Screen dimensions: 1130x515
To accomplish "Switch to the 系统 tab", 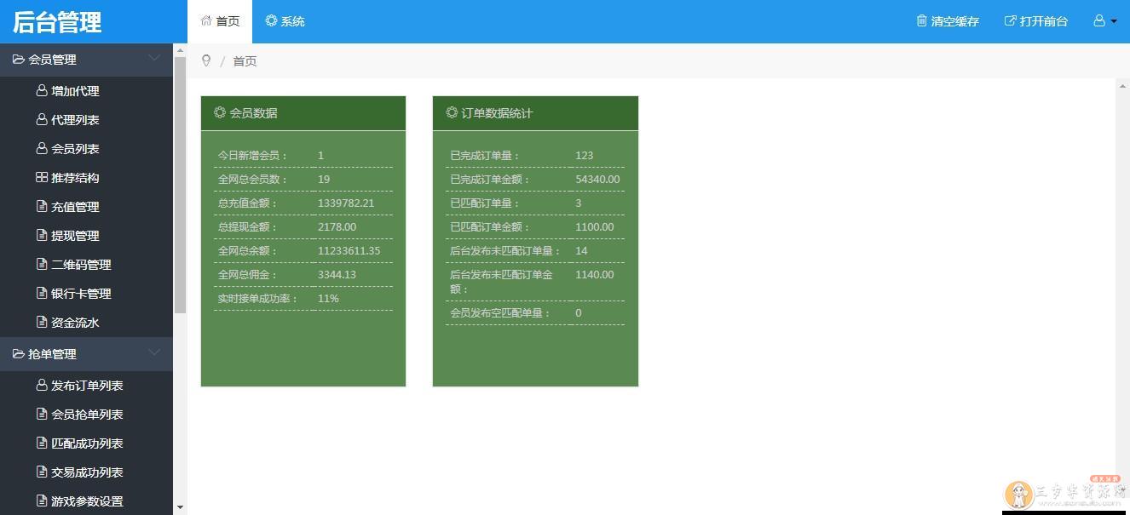I will (285, 20).
